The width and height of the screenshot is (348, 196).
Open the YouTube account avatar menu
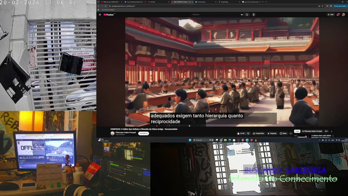(x=343, y=14)
